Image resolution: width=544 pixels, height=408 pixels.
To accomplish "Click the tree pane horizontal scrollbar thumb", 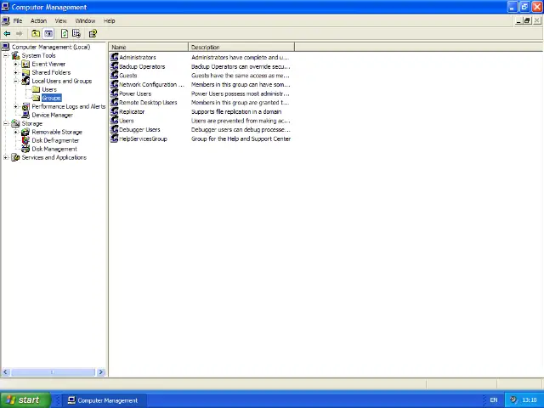I will pyautogui.click(x=53, y=372).
